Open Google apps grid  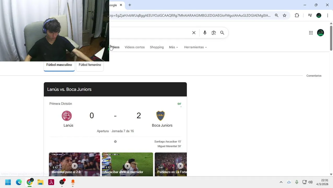pos(311,33)
